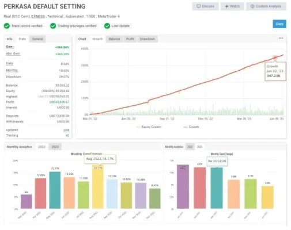Switch to the Stats tab
The image size is (291, 230).
click(x=22, y=39)
